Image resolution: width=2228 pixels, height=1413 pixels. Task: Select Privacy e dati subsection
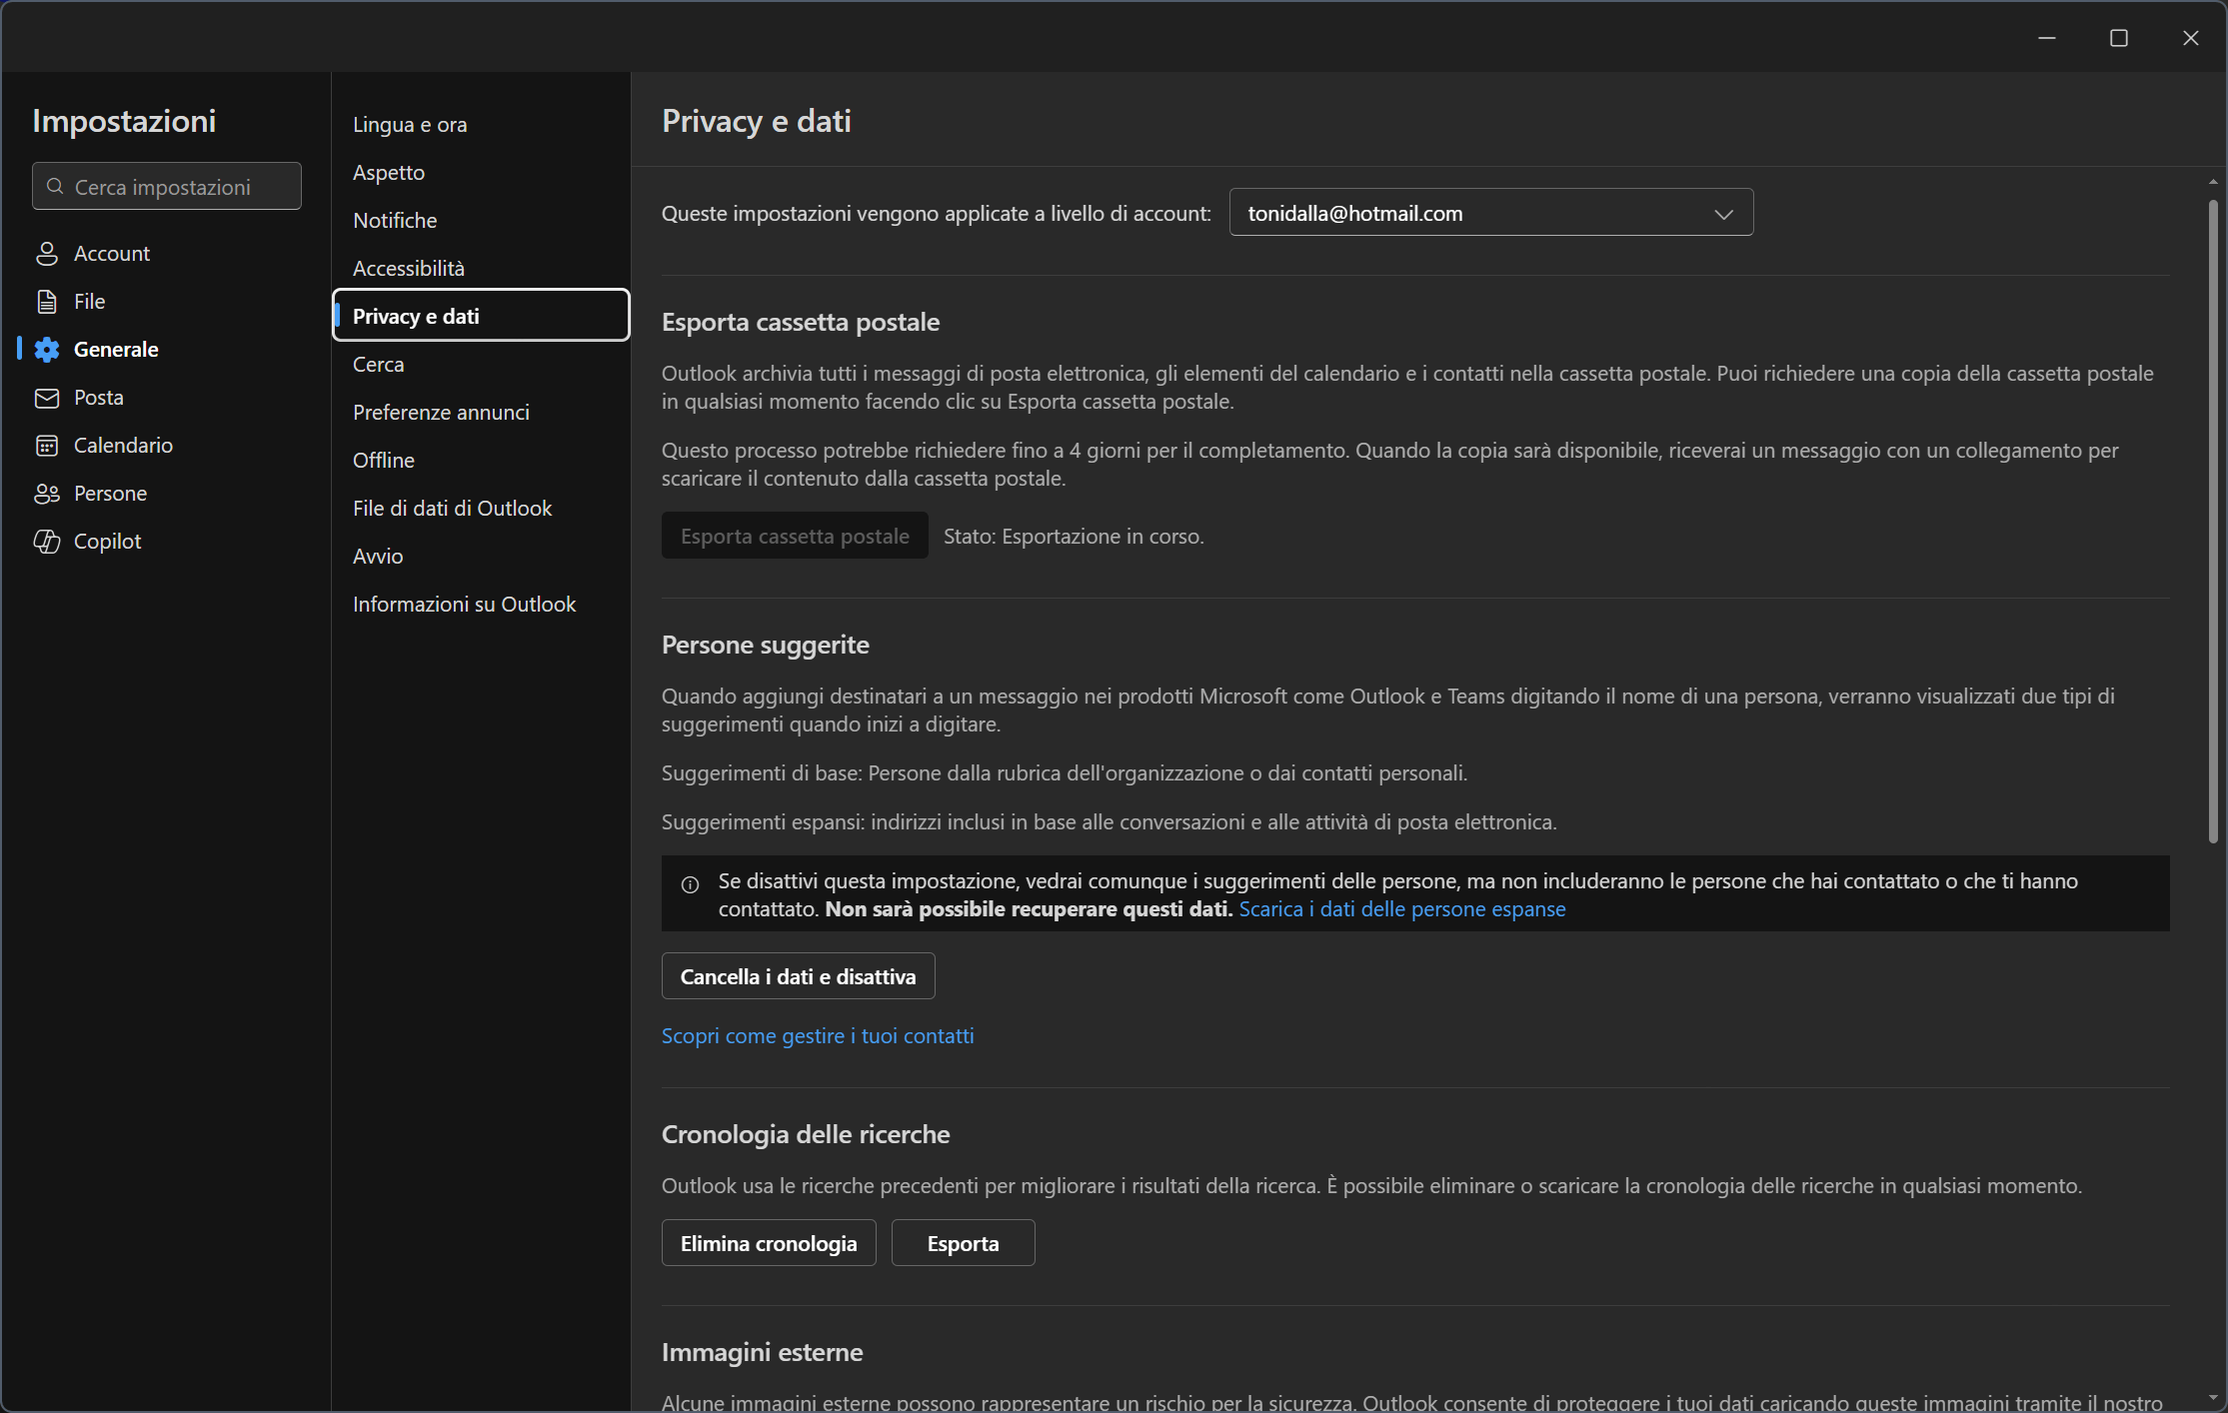tap(481, 316)
